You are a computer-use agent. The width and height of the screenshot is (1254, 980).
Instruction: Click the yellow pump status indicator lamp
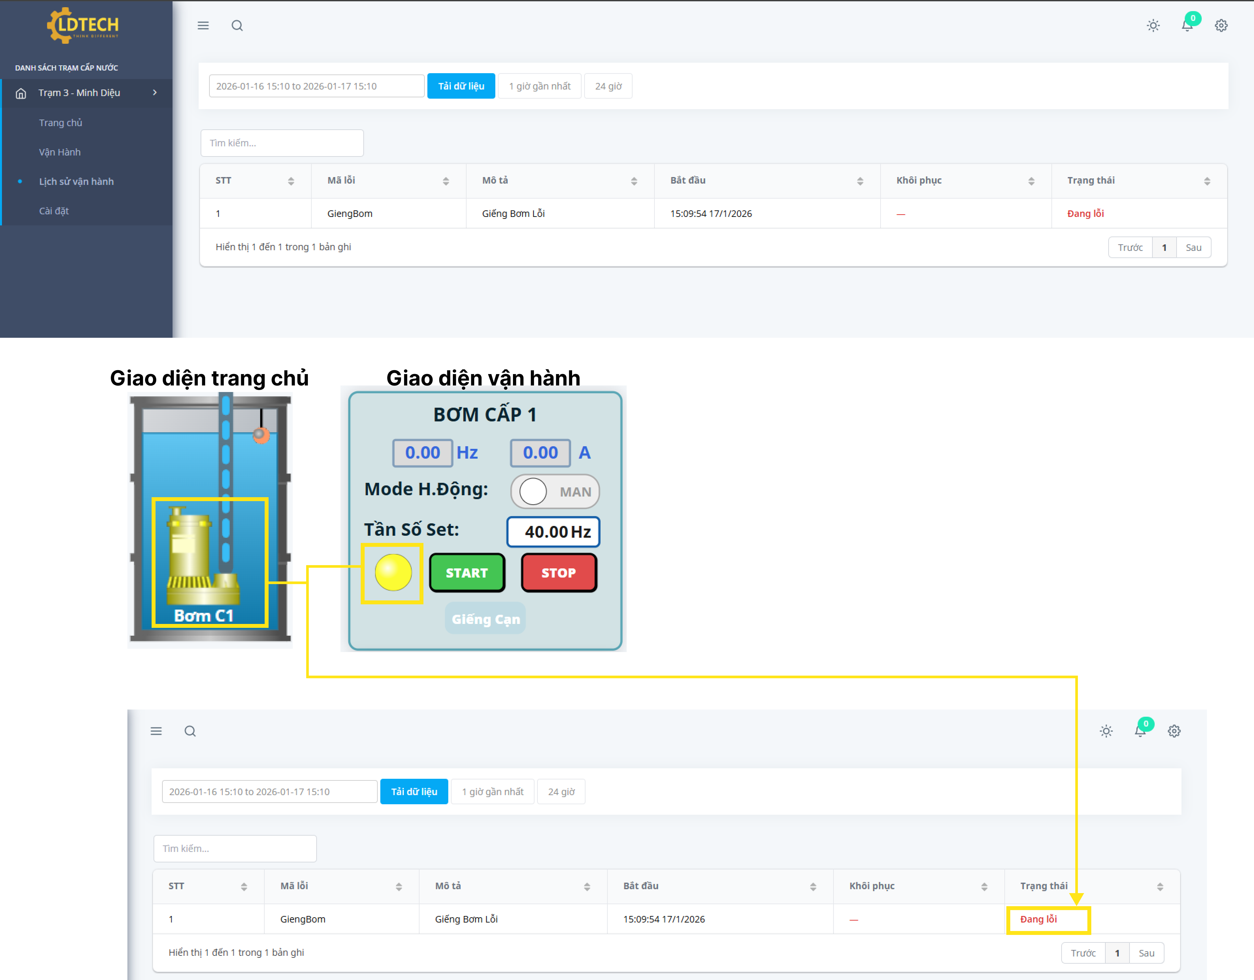coord(393,572)
